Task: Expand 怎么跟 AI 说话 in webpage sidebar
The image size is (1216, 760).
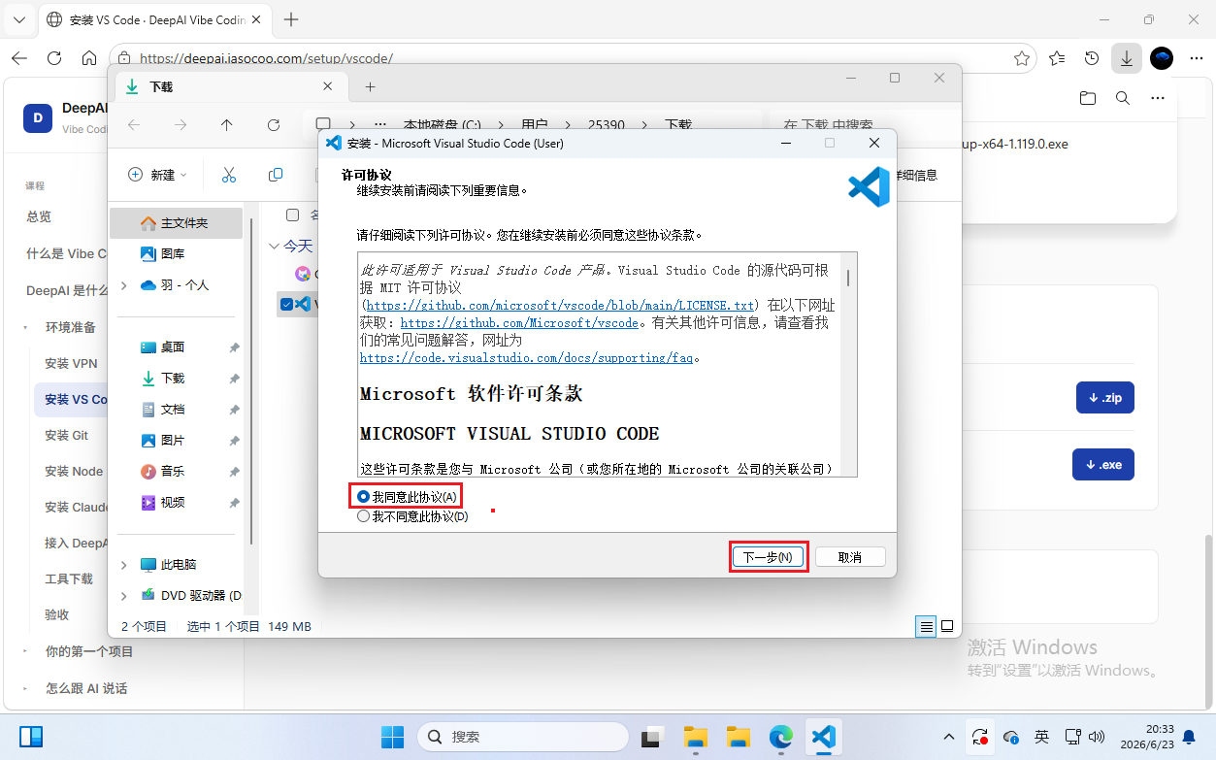Action: [27, 688]
